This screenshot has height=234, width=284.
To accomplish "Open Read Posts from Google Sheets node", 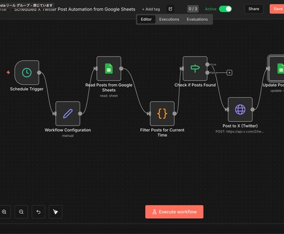I will coord(109,68).
